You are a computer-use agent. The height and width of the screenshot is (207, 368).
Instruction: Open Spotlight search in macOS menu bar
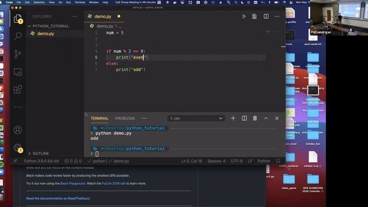coord(236,2)
